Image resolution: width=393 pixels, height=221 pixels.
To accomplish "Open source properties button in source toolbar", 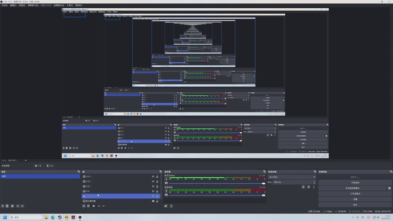I will click(x=38, y=166).
